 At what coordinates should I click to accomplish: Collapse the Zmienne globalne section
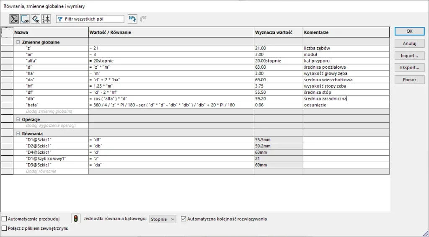[x=18, y=42]
